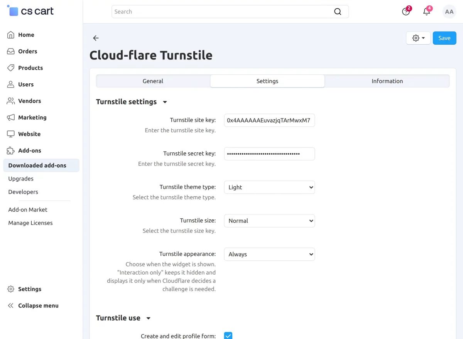Open the Turnstile size dropdown
This screenshot has height=339, width=463.
pos(269,221)
